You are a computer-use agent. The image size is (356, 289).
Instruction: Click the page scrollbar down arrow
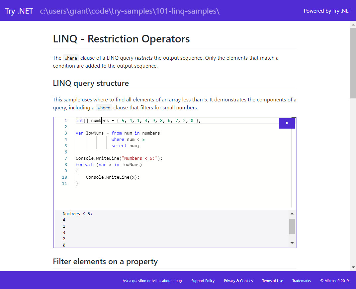coord(353,267)
